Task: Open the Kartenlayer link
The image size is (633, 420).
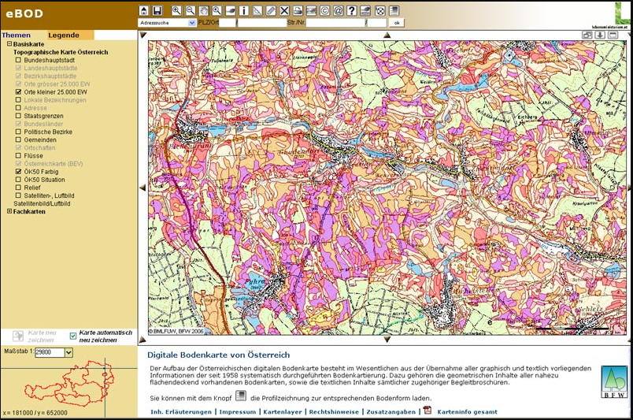Action: coord(283,412)
